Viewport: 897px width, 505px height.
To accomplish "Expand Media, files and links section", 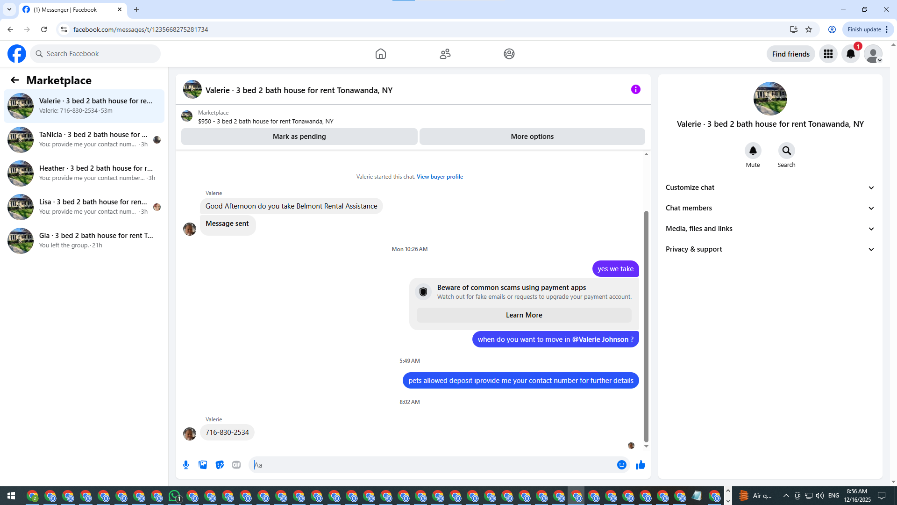I will point(770,229).
